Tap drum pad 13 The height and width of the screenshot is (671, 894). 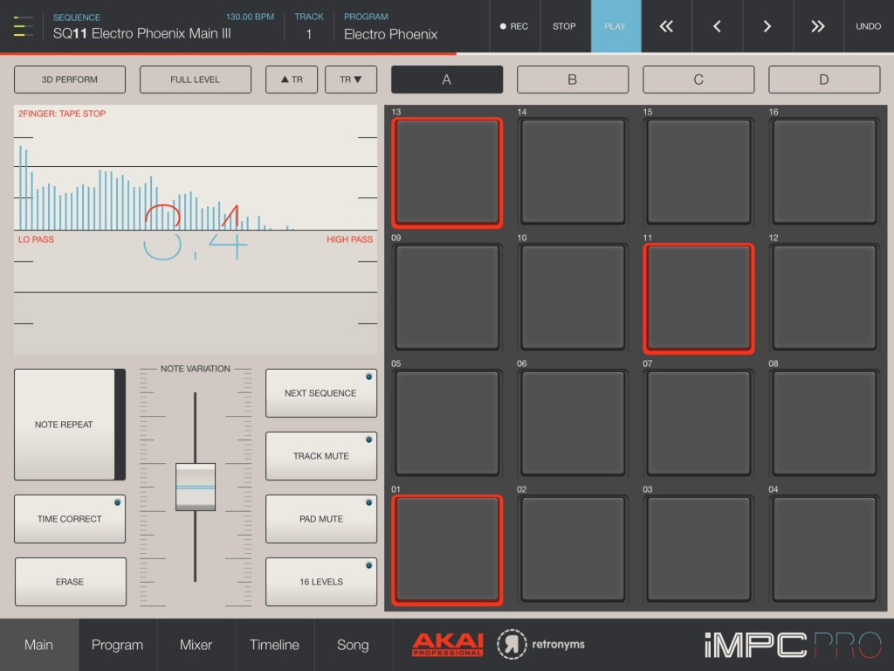447,171
